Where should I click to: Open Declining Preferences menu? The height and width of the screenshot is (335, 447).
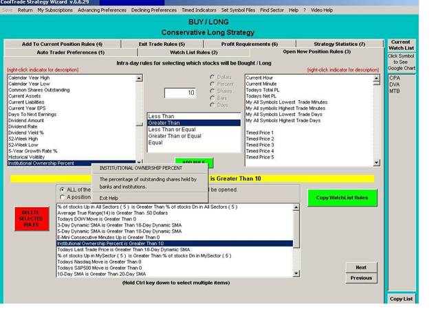(x=154, y=10)
